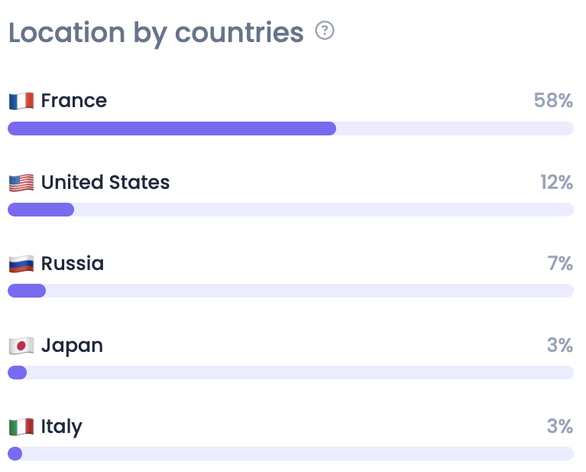
Task: Click the Italy flag icon
Action: [x=21, y=427]
